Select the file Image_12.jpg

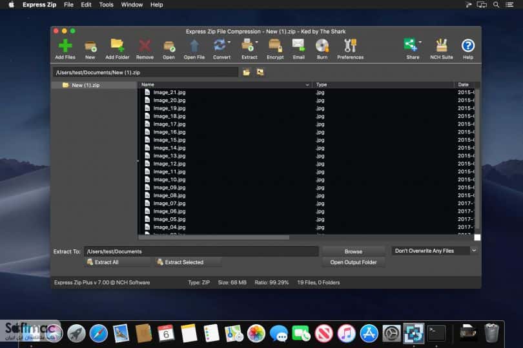pyautogui.click(x=169, y=164)
